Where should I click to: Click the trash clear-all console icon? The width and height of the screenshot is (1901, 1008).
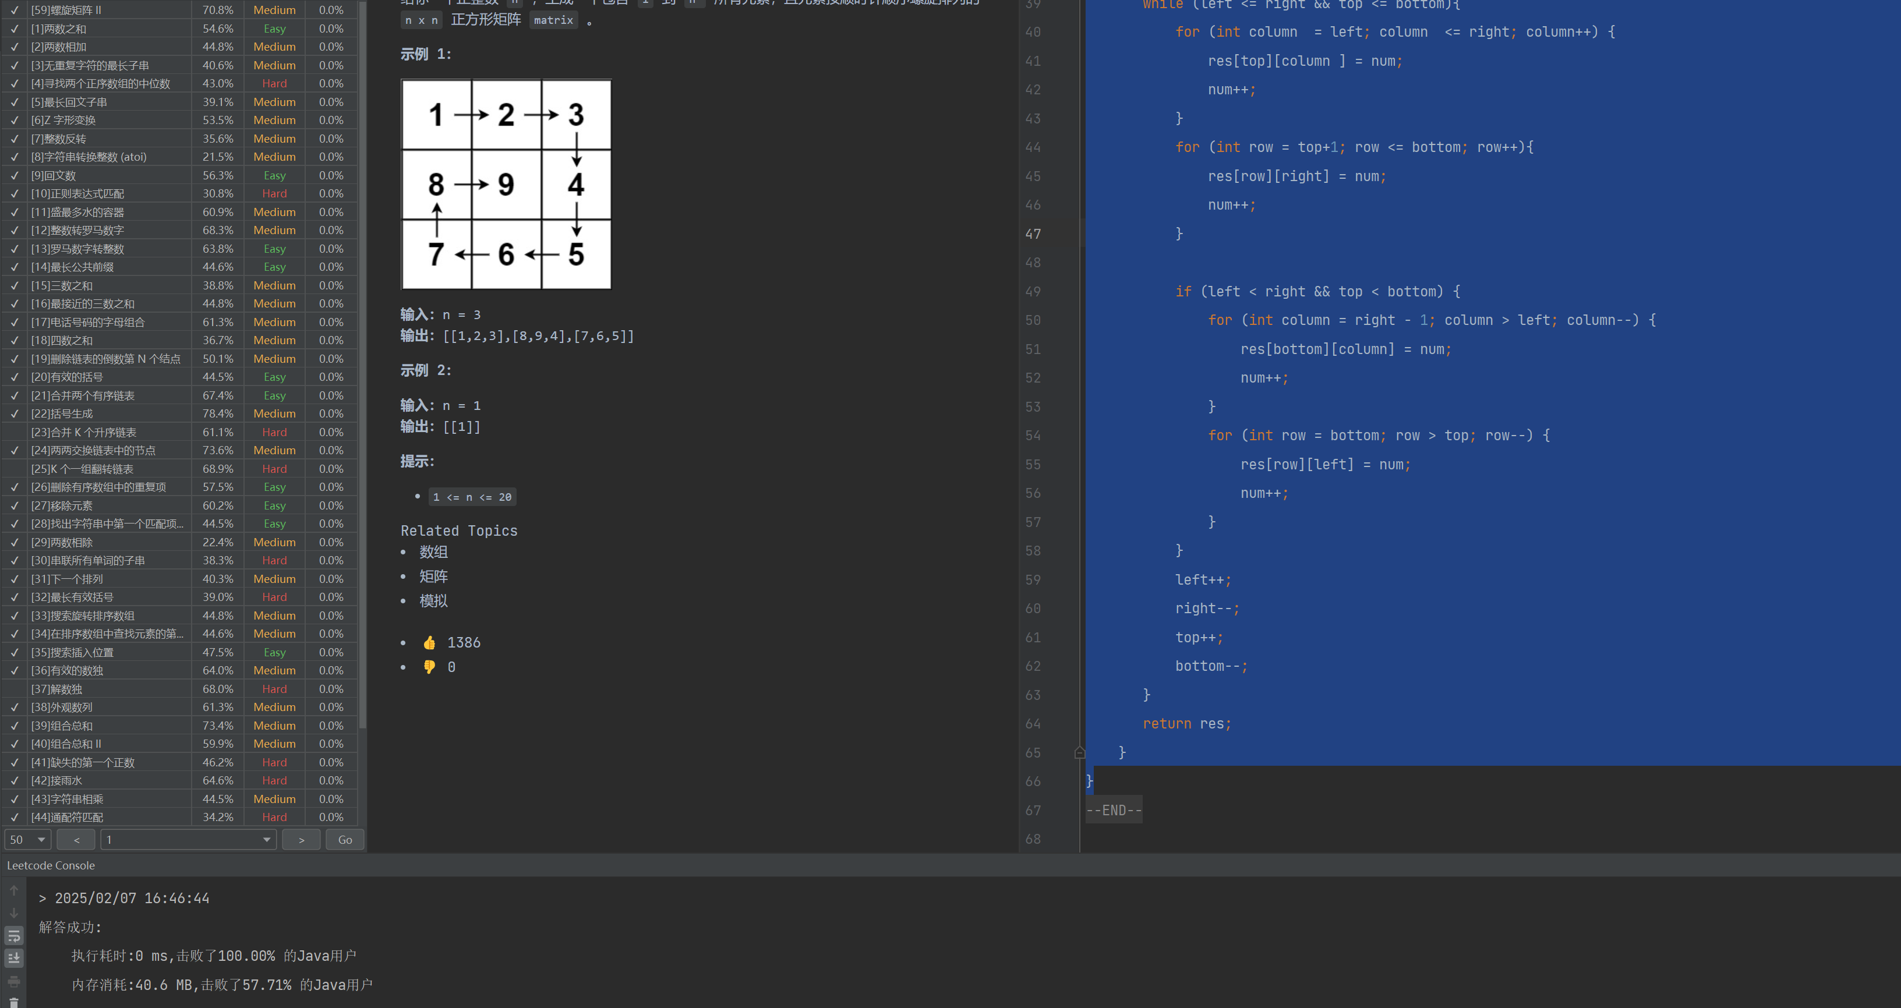click(x=13, y=1002)
